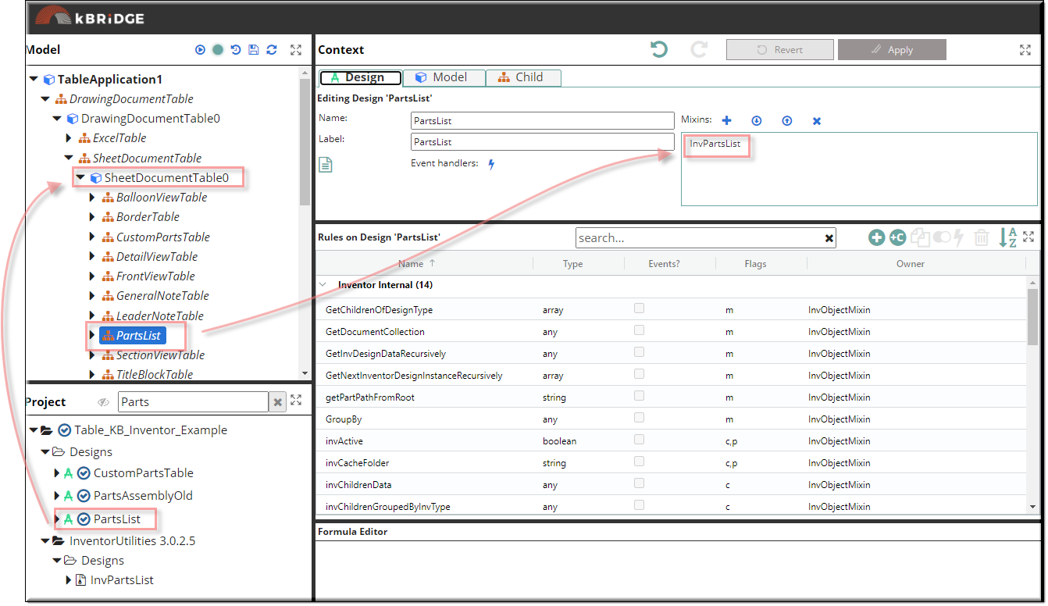Click the run/play icon in Model panel
1048x606 pixels.
[x=201, y=50]
